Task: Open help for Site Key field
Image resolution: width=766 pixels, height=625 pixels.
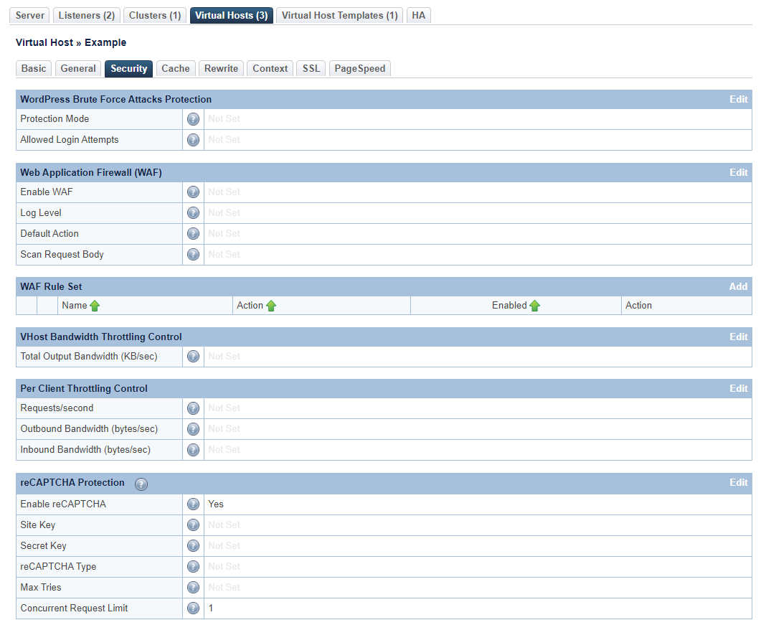Action: (x=193, y=525)
